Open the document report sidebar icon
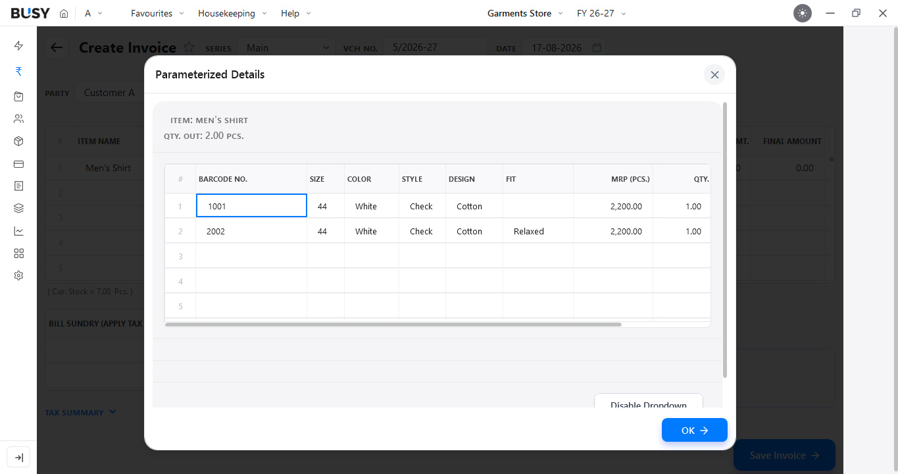The image size is (898, 474). tap(18, 186)
